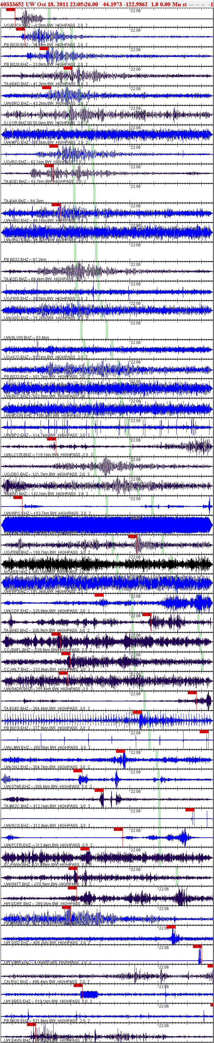Viewport: 214px width, 1043px height.
Task: Click the 22:06 time label on the top trace
Action: [136, 11]
